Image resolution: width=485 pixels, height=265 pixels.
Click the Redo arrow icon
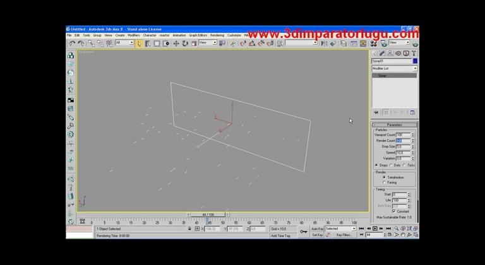tap(81, 44)
